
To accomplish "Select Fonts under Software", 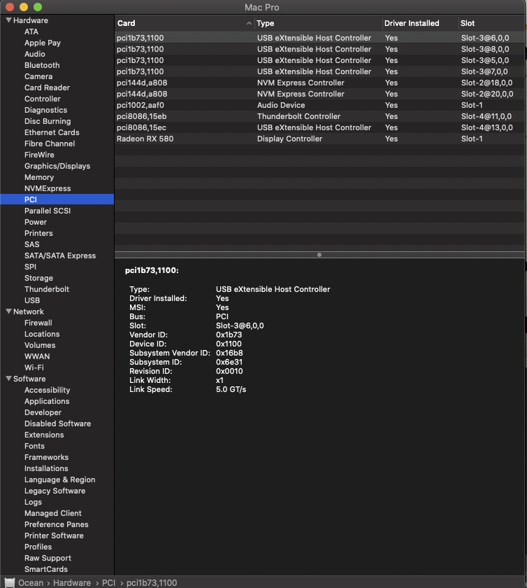I will coord(34,446).
